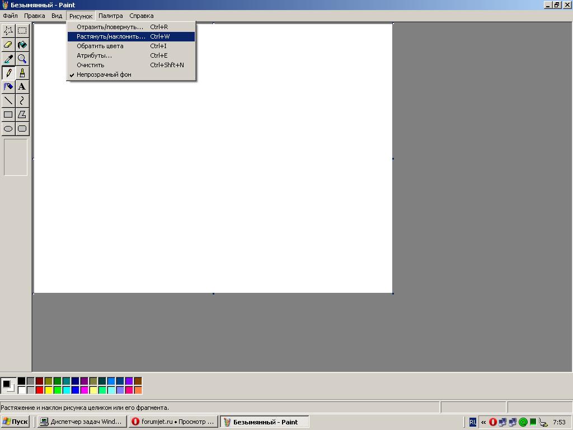Select the free-form selection star tool
The width and height of the screenshot is (573, 430).
tap(8, 31)
